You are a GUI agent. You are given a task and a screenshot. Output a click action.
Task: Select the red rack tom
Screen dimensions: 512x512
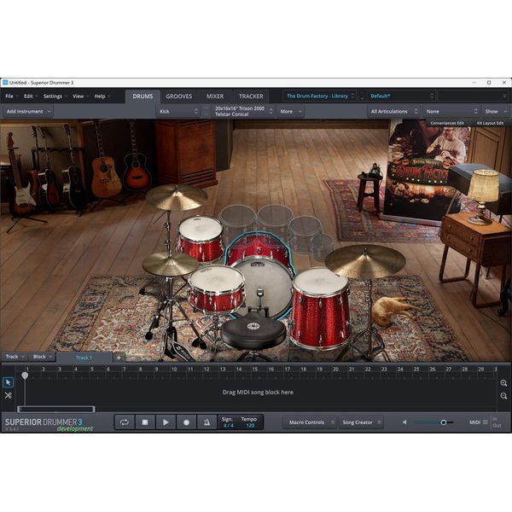coord(201,239)
